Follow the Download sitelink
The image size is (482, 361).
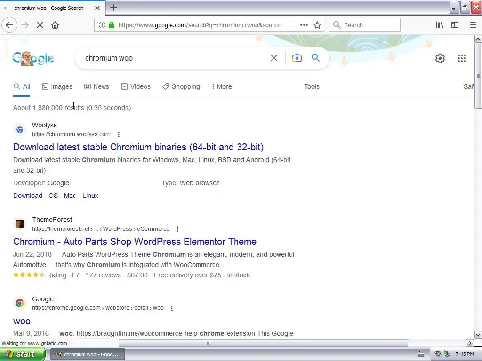pos(28,196)
